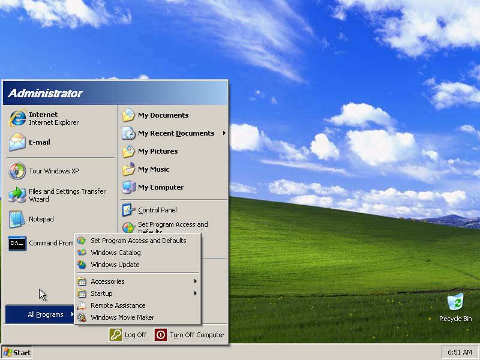Click Set Program Access and Defaults submenu icon
Screen dimensions: 480x360
[x=82, y=241]
